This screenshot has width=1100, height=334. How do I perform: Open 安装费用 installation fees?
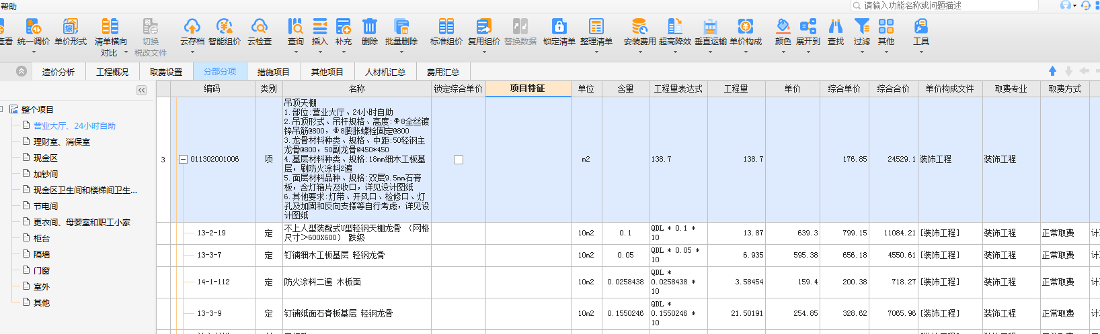639,32
